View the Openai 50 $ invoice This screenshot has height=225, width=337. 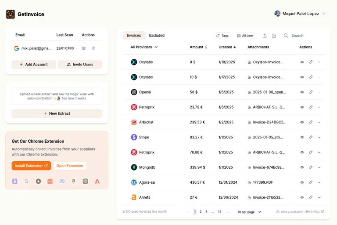302,92
